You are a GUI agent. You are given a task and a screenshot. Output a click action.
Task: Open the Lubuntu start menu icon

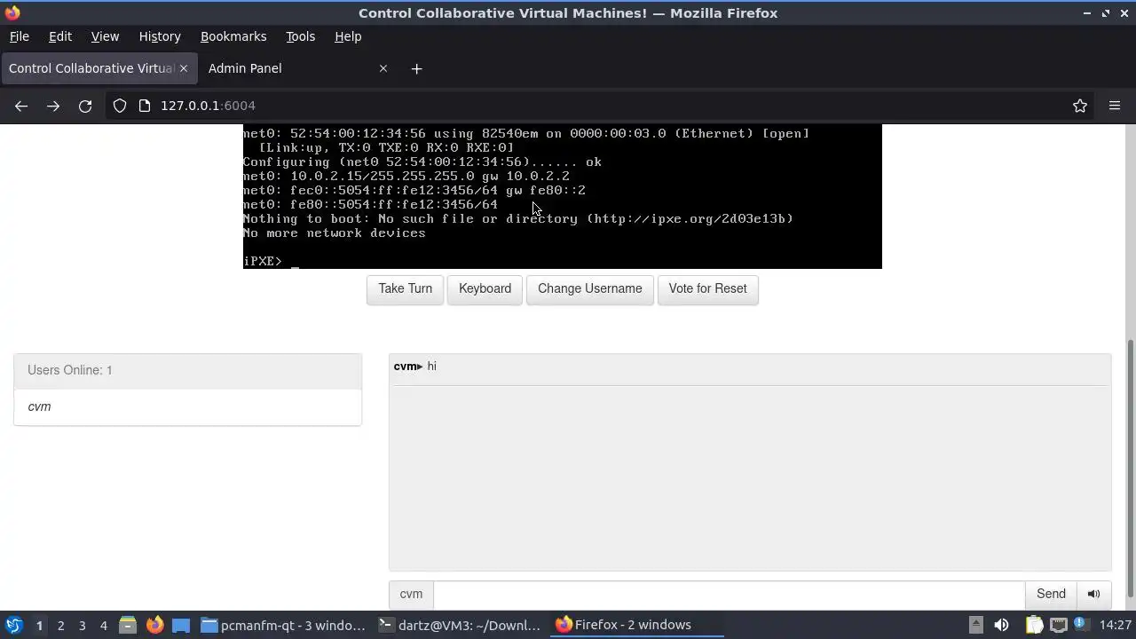click(13, 625)
